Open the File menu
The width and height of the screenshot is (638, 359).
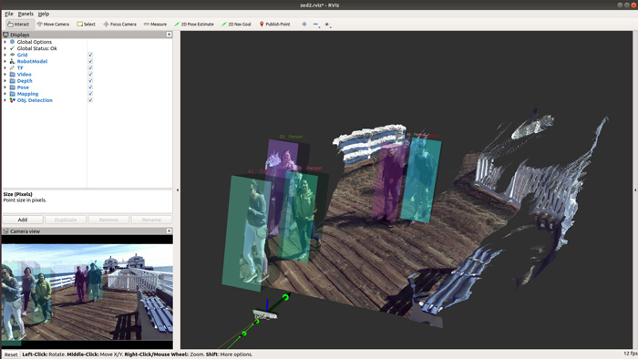[x=8, y=14]
